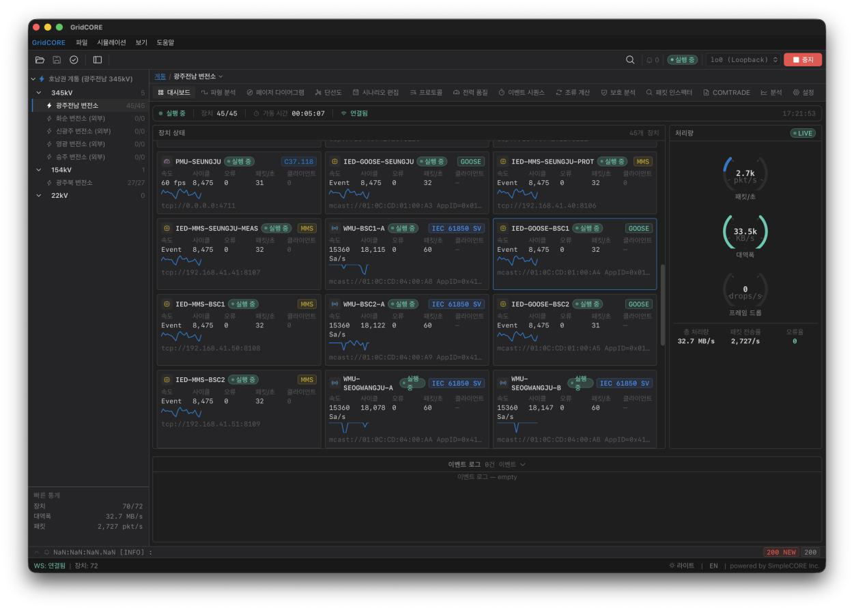Stop the simulation with the red 중지 button
This screenshot has width=854, height=610.
(x=803, y=60)
